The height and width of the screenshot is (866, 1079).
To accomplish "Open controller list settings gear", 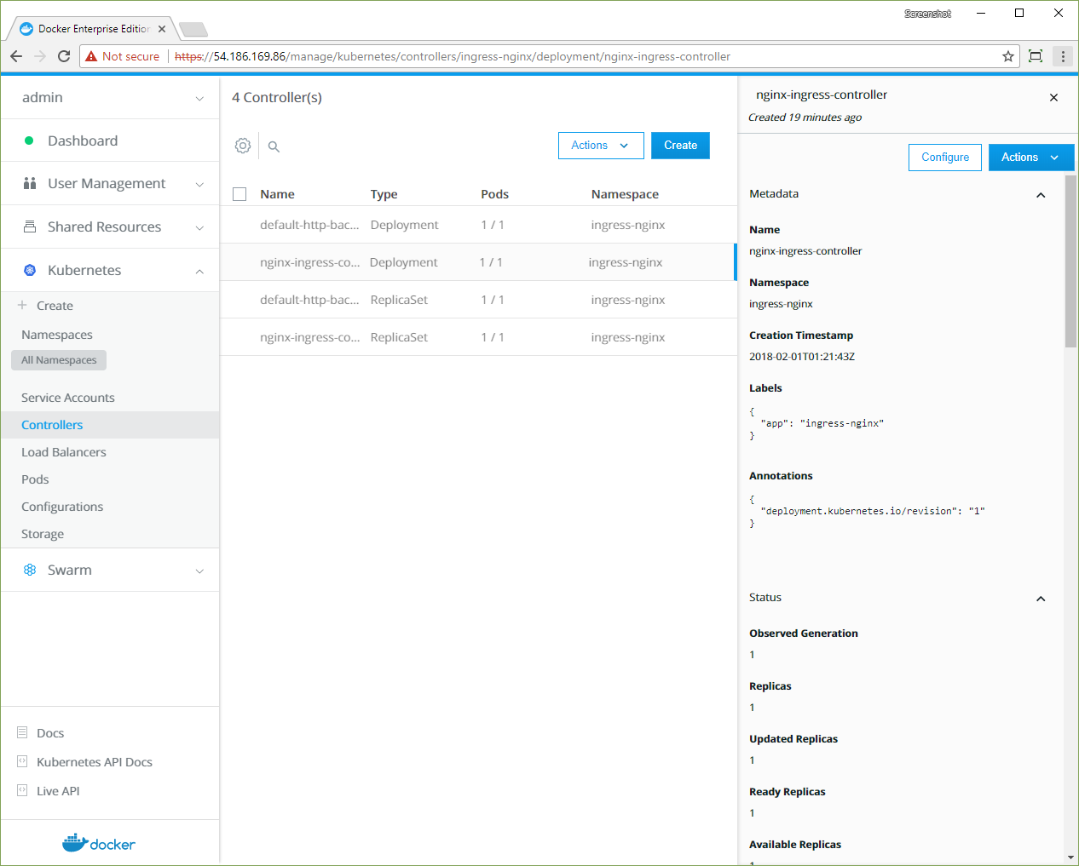I will (243, 146).
